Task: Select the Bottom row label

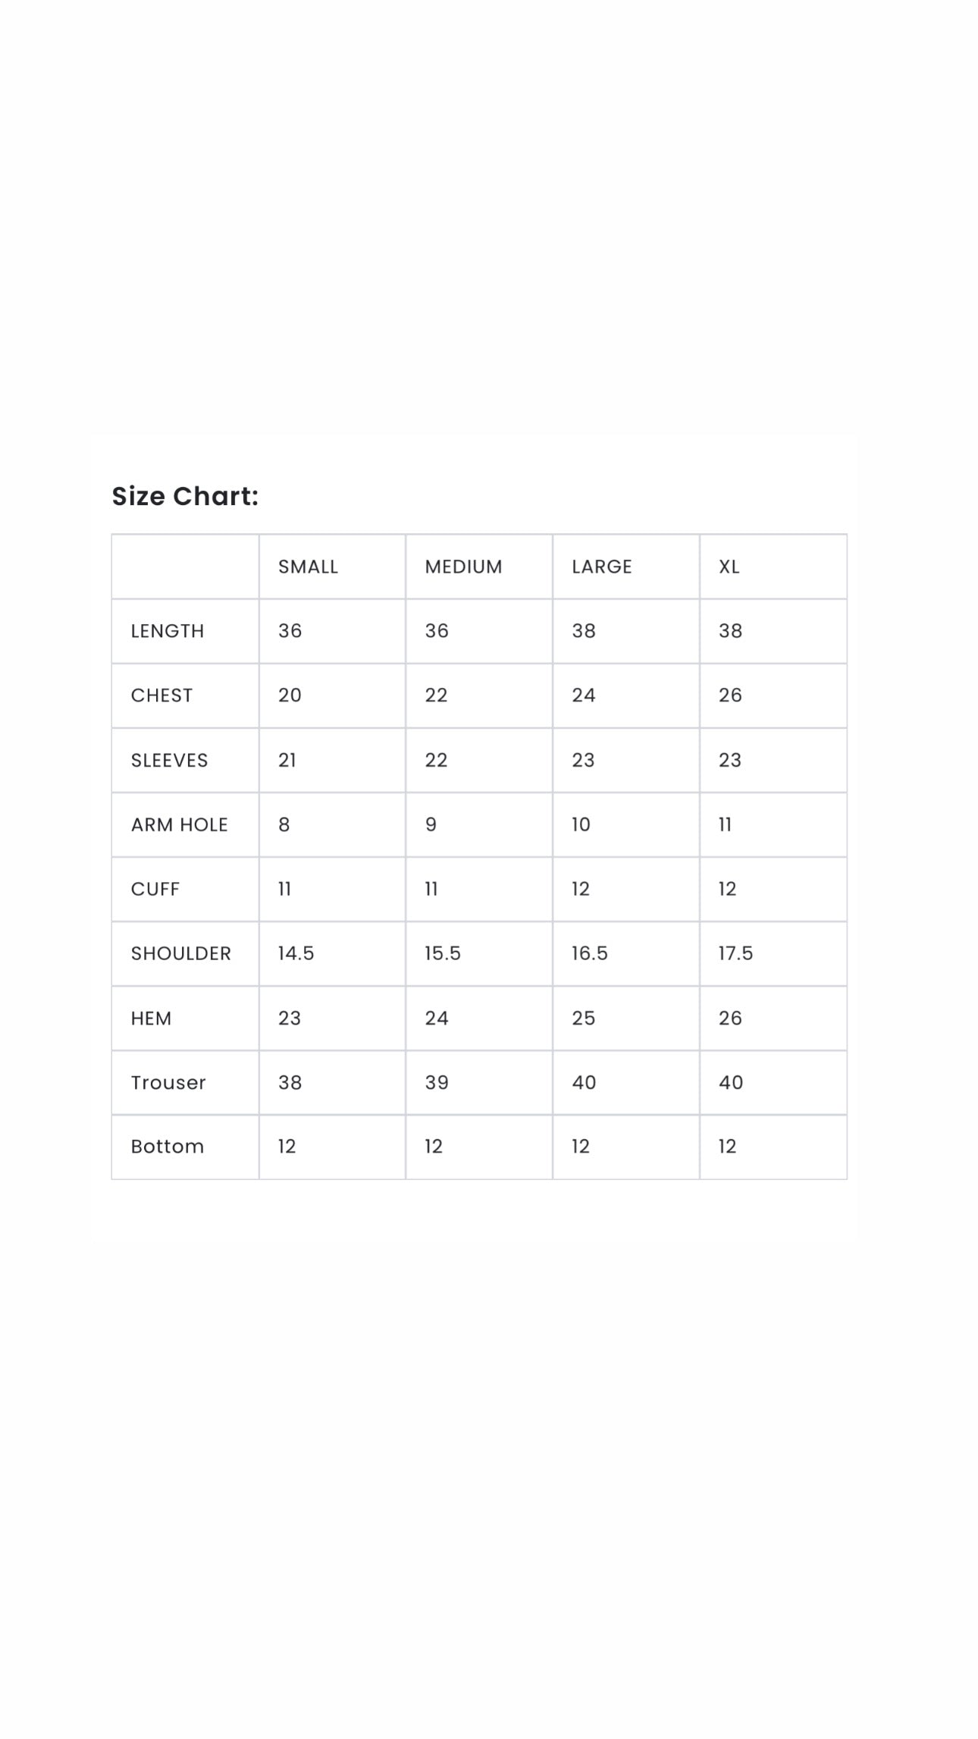Action: 167,1146
